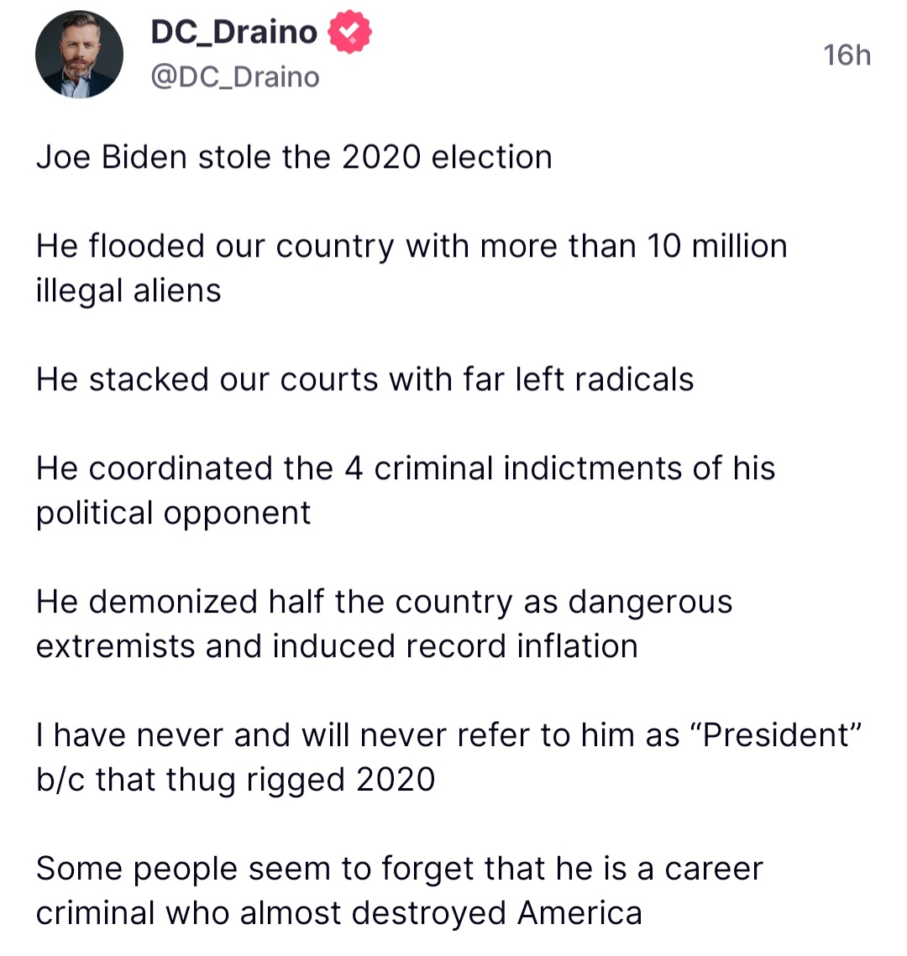The image size is (907, 956).
Task: Open the DC_Draino profile picture
Action: point(79,55)
